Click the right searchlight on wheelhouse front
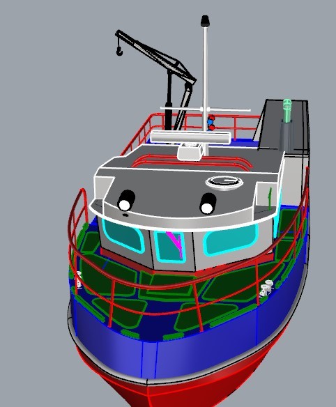The image size is (336, 407). [208, 203]
